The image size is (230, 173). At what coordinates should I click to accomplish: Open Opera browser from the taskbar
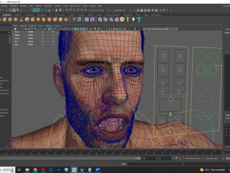[x=43, y=170]
